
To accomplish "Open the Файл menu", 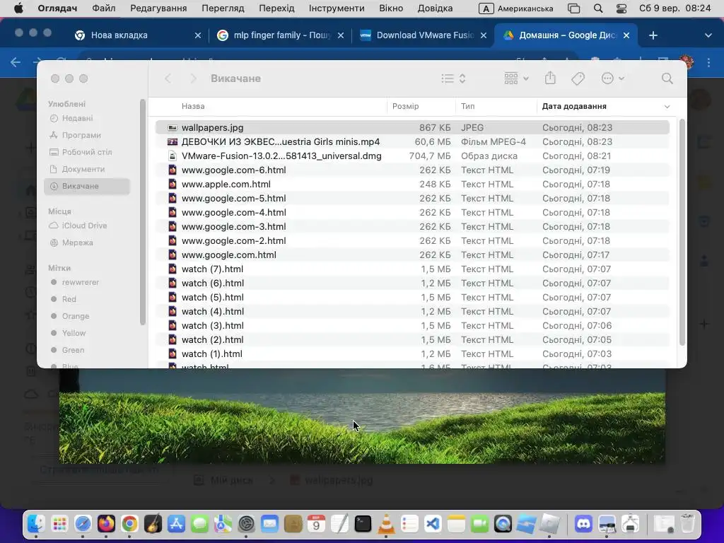I will coord(103,8).
